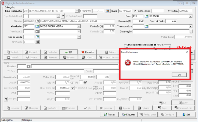The width and height of the screenshot is (198, 122).
Task: Expand the Tipo de venda dropdown
Action: point(79,37)
